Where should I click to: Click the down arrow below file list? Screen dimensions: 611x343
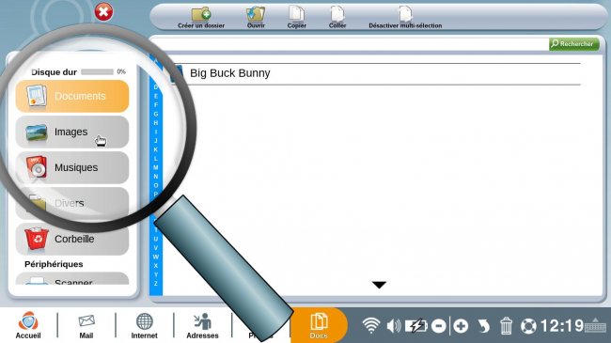[379, 285]
